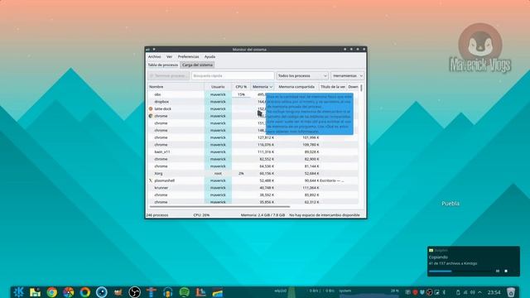Select the Xorg process row
The width and height of the screenshot is (530, 298).
click(253, 173)
